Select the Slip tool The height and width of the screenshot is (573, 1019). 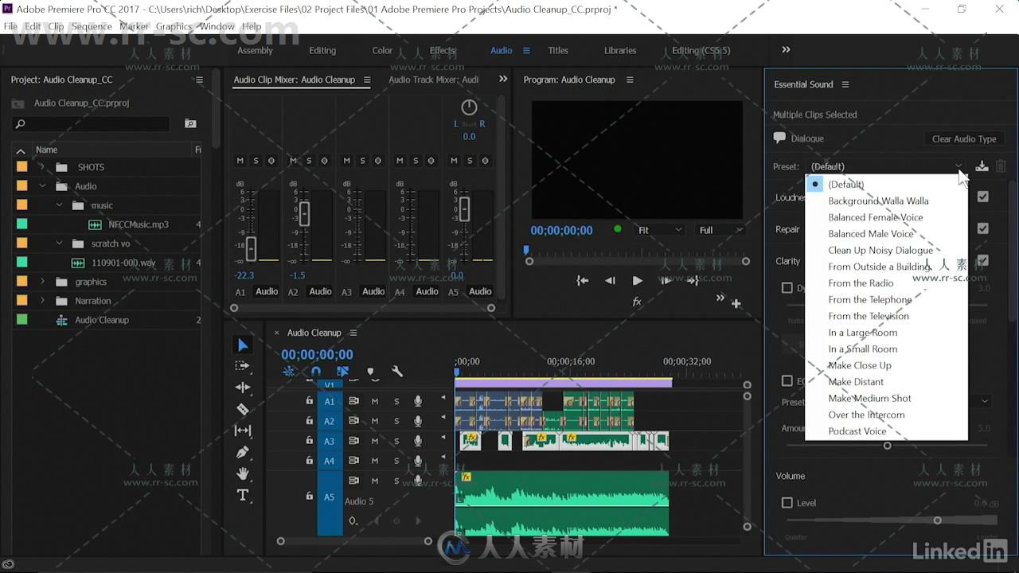point(243,431)
